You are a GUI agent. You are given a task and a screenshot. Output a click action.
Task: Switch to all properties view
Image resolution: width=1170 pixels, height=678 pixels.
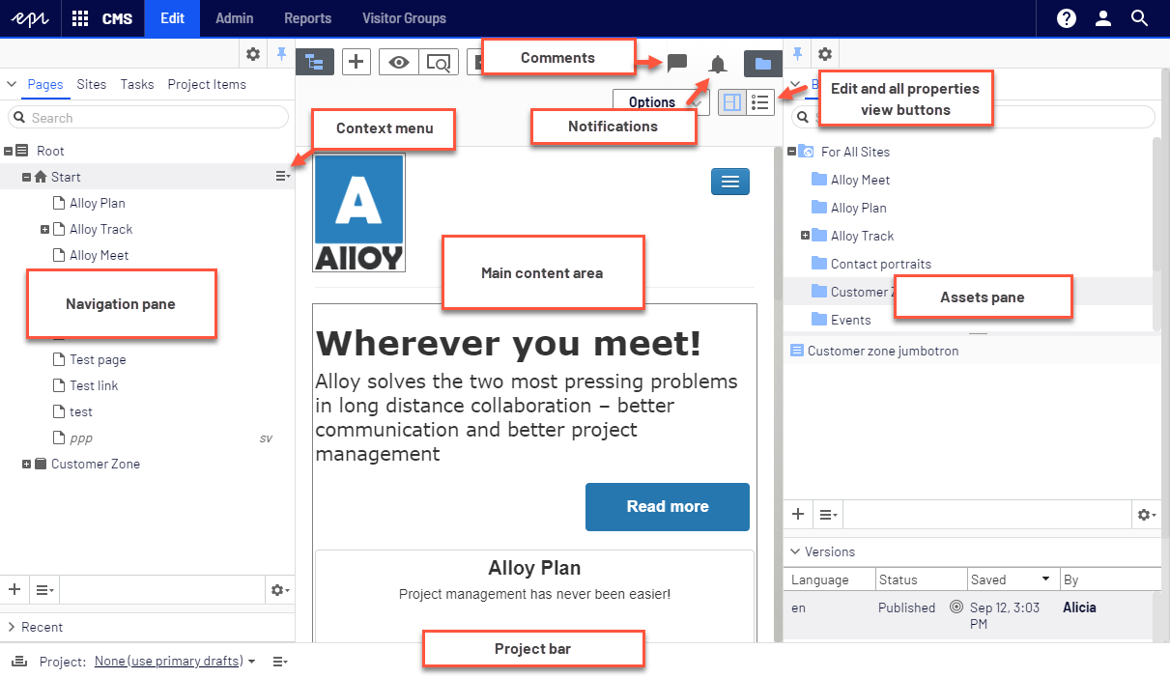760,102
